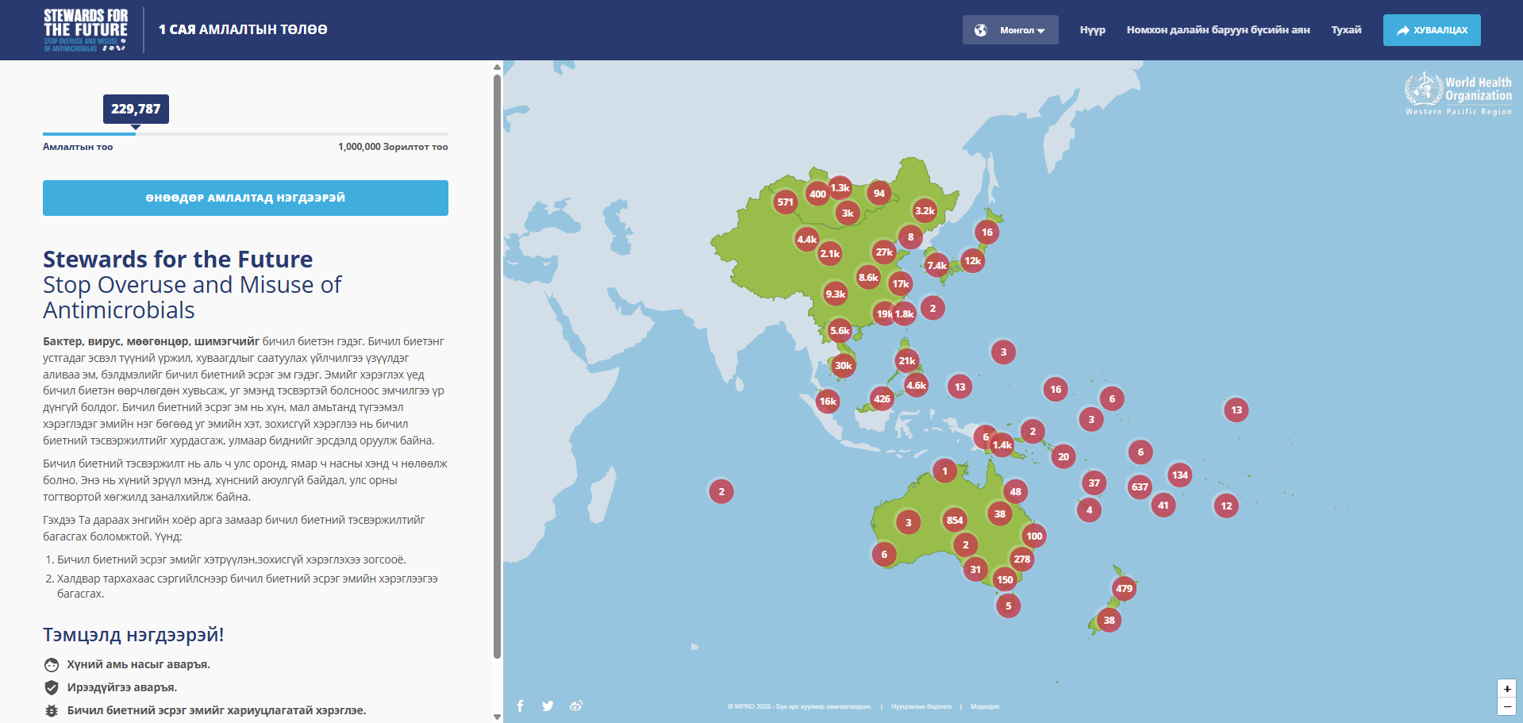Click the 637 pledge map marker
The image size is (1523, 723).
[1140, 486]
